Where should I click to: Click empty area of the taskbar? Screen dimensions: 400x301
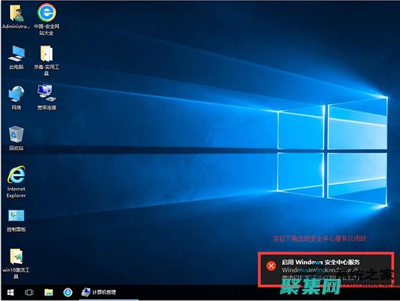point(200,292)
